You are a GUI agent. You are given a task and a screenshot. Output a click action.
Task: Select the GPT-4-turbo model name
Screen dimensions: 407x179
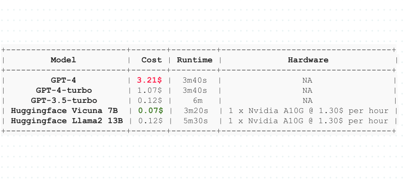click(64, 90)
